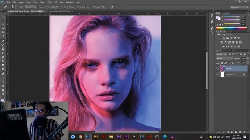Open Chrome from the taskbar
250x140 pixels.
pos(80,136)
